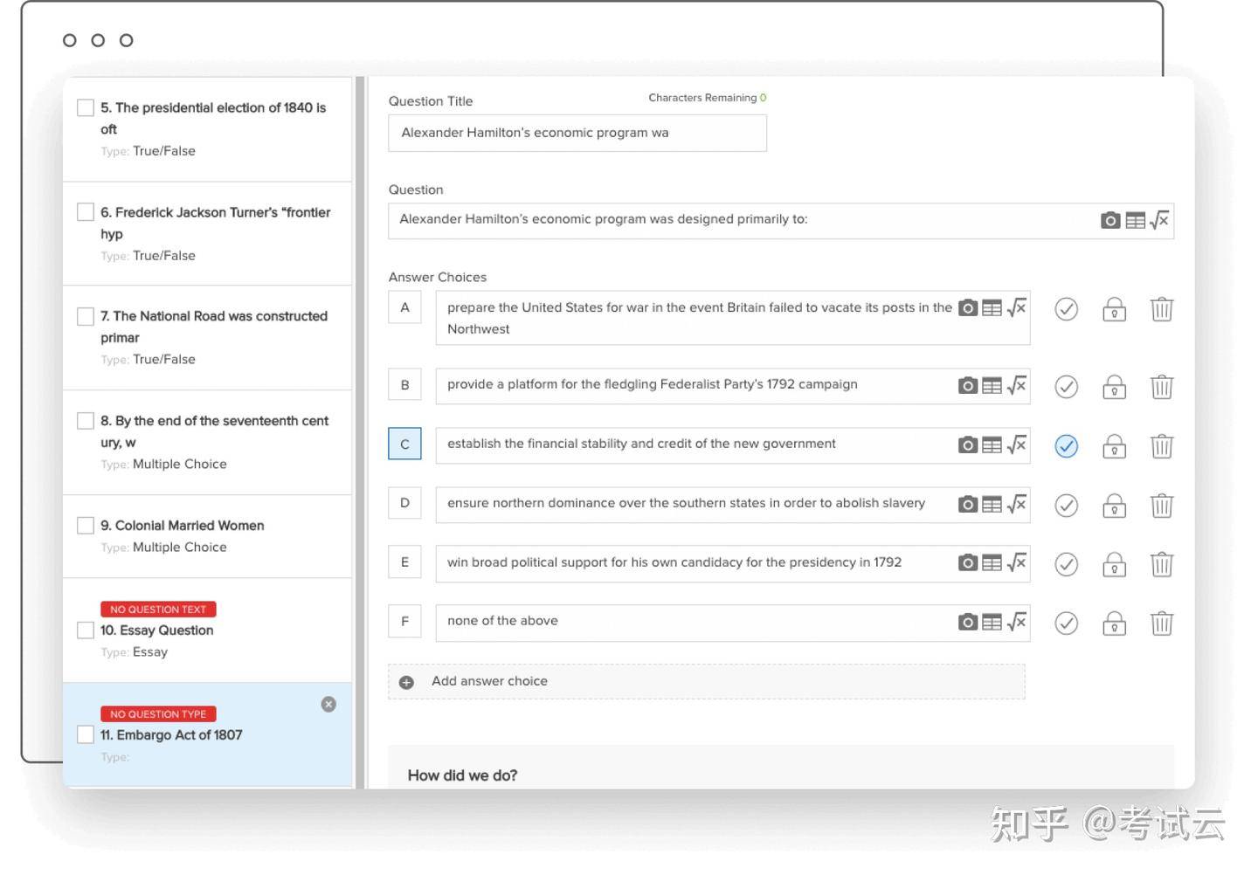Mark answer A as correct
Screen dimensions: 1258x875
1066,309
